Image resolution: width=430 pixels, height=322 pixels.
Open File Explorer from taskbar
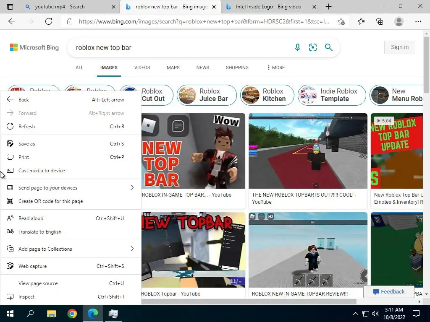51,314
